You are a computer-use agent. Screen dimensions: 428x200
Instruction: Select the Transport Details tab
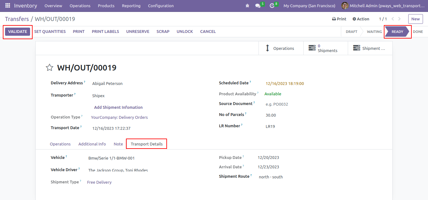coord(147,144)
